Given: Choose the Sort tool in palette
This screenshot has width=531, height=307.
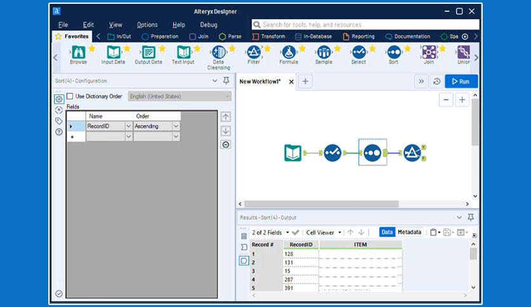Looking at the screenshot, I should 394,53.
